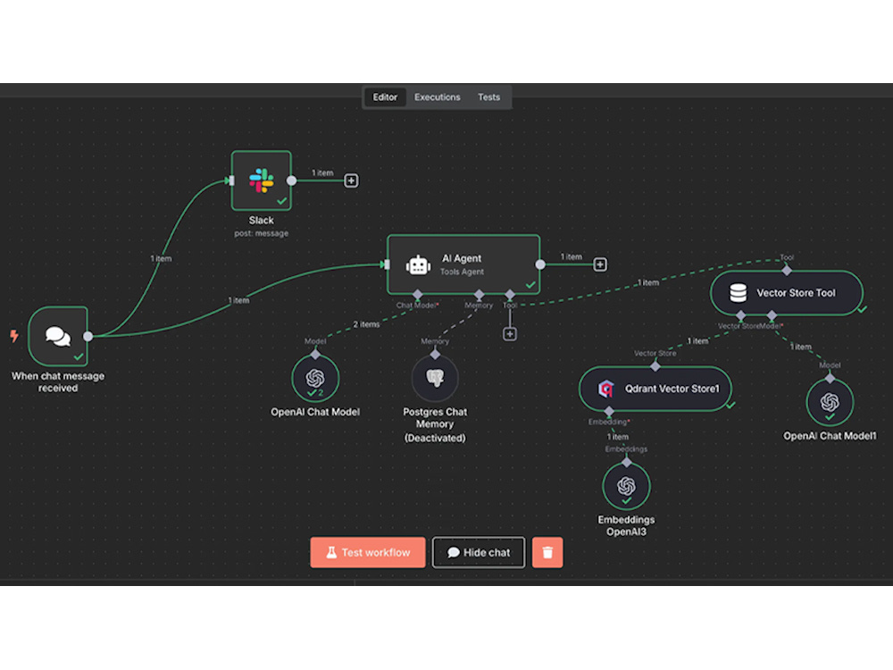
Task: Open the AI Agent node
Action: coord(463,264)
